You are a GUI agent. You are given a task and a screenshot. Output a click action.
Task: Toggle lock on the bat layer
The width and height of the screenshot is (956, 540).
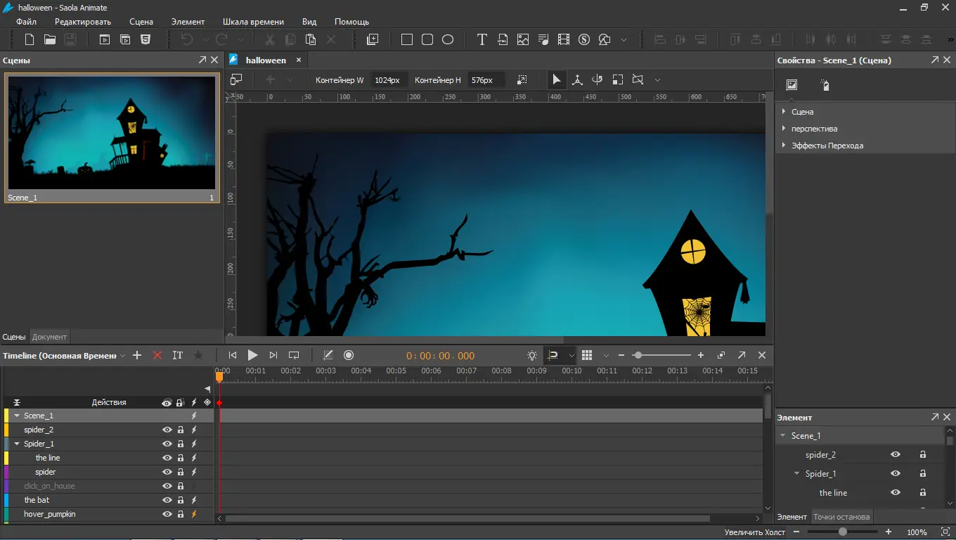(181, 500)
